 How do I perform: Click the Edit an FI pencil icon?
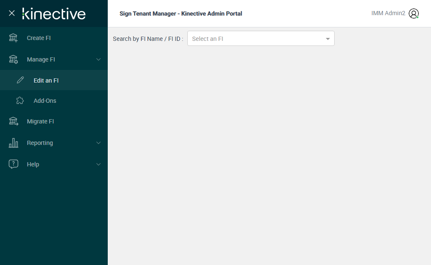20,80
